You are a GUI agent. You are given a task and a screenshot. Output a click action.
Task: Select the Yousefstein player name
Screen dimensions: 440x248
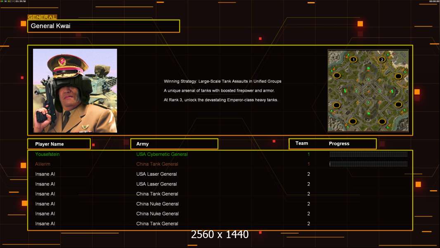click(x=47, y=154)
